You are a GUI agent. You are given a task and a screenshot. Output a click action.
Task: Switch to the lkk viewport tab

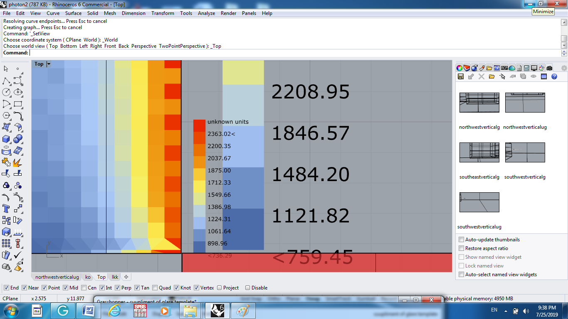(115, 277)
